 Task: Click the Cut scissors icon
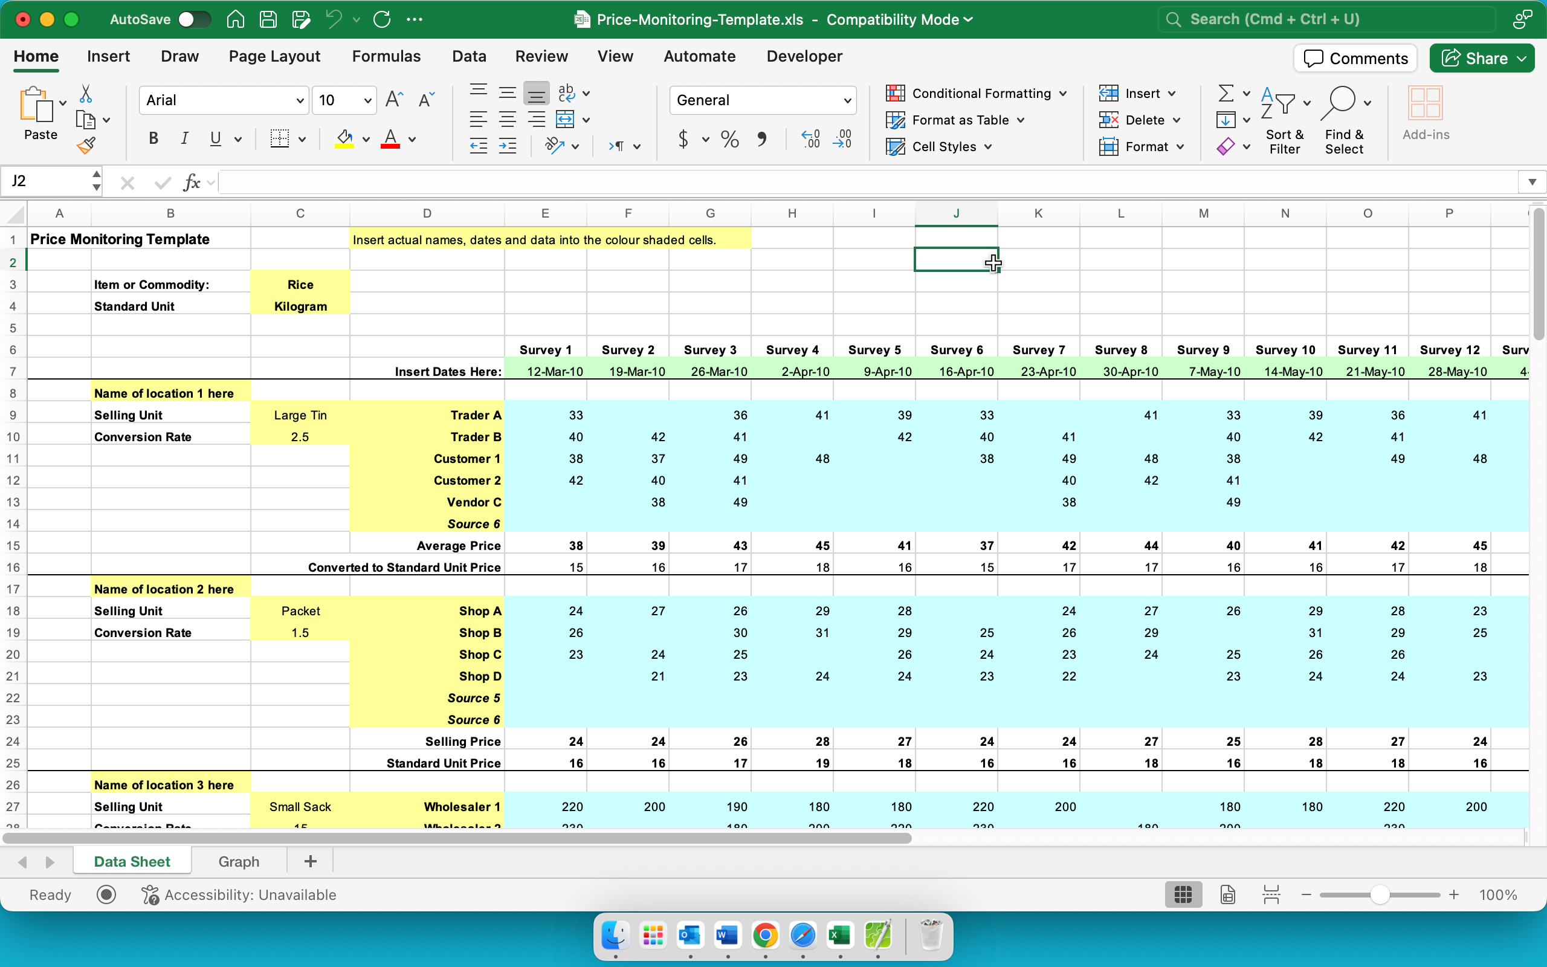[86, 95]
